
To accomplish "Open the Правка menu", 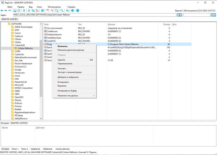I will 21,7.
